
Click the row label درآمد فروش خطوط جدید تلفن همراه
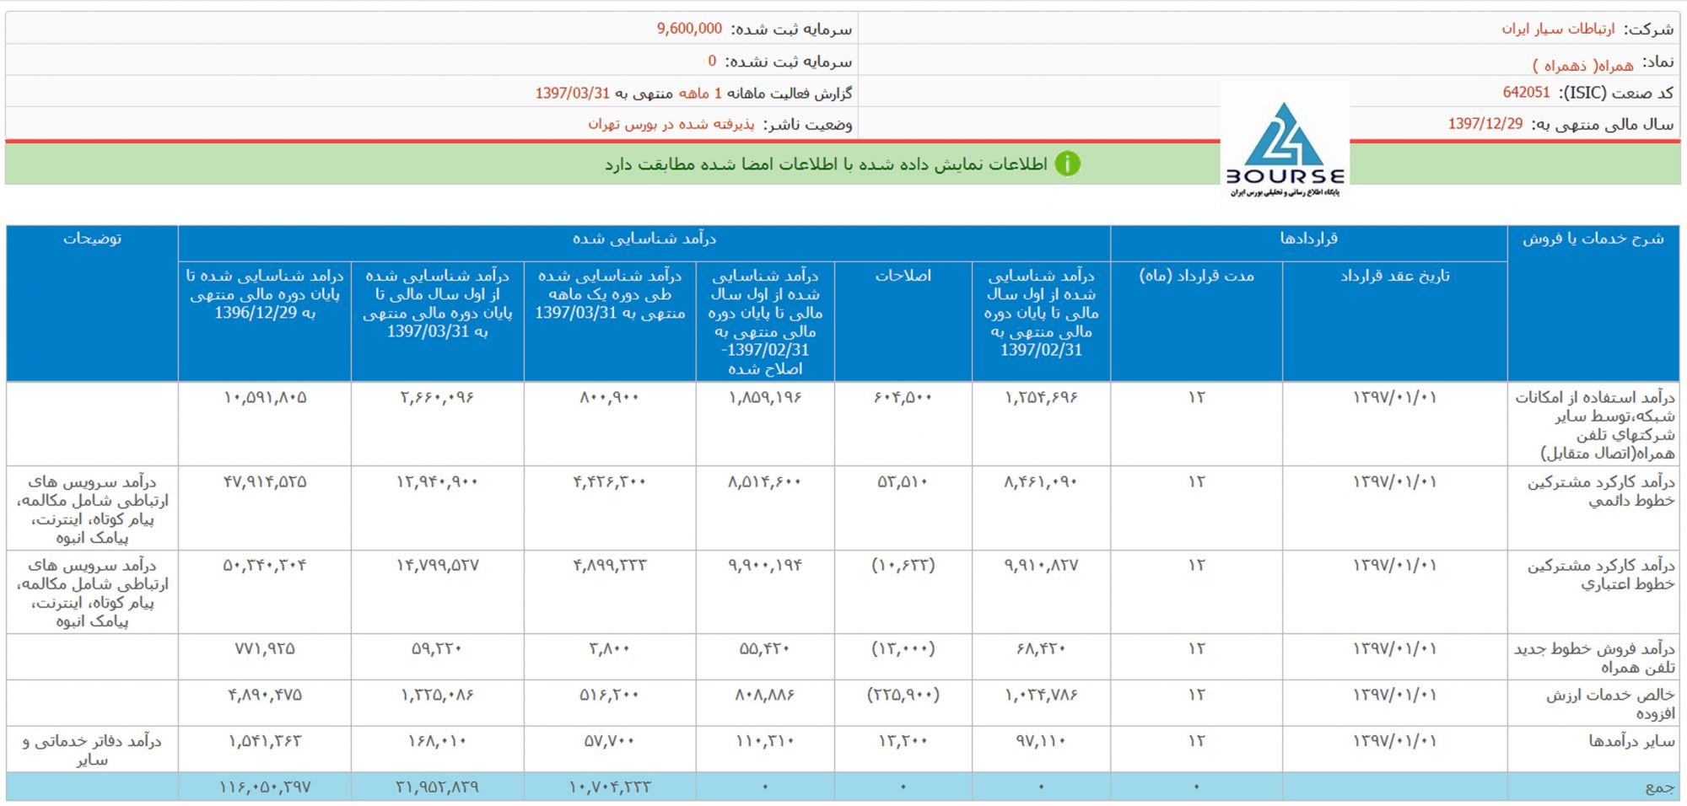coord(1594,658)
